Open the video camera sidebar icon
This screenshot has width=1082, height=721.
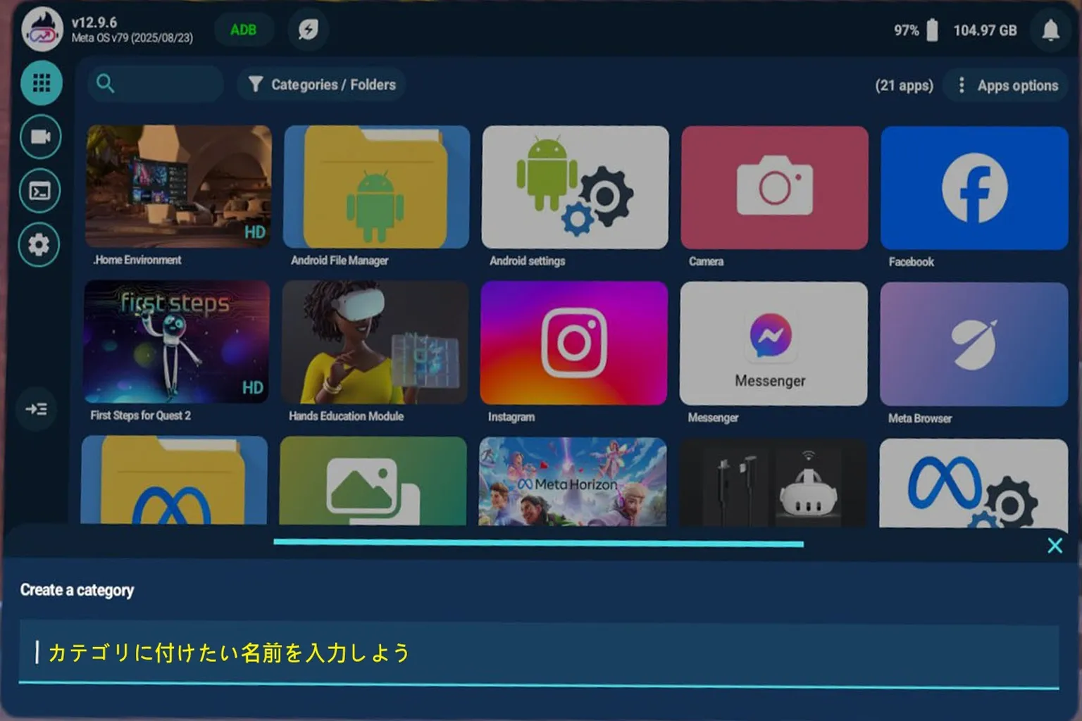tap(40, 137)
